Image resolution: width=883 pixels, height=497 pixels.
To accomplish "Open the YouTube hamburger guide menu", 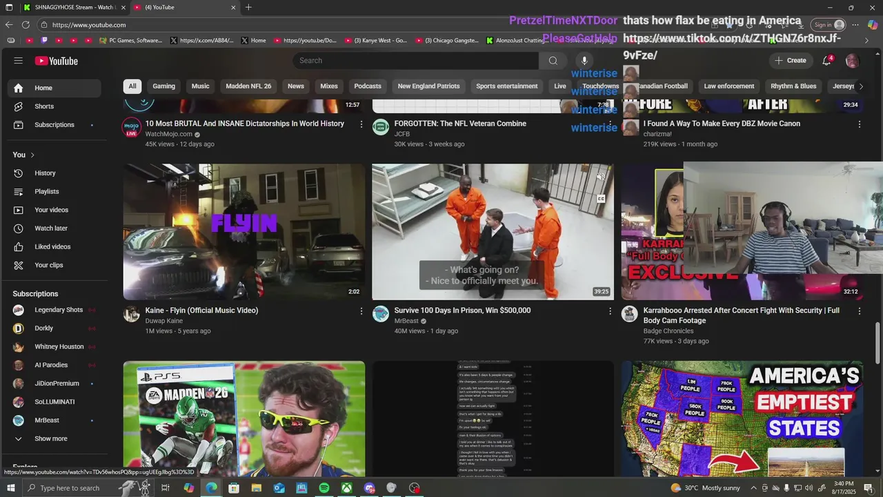I will (19, 61).
